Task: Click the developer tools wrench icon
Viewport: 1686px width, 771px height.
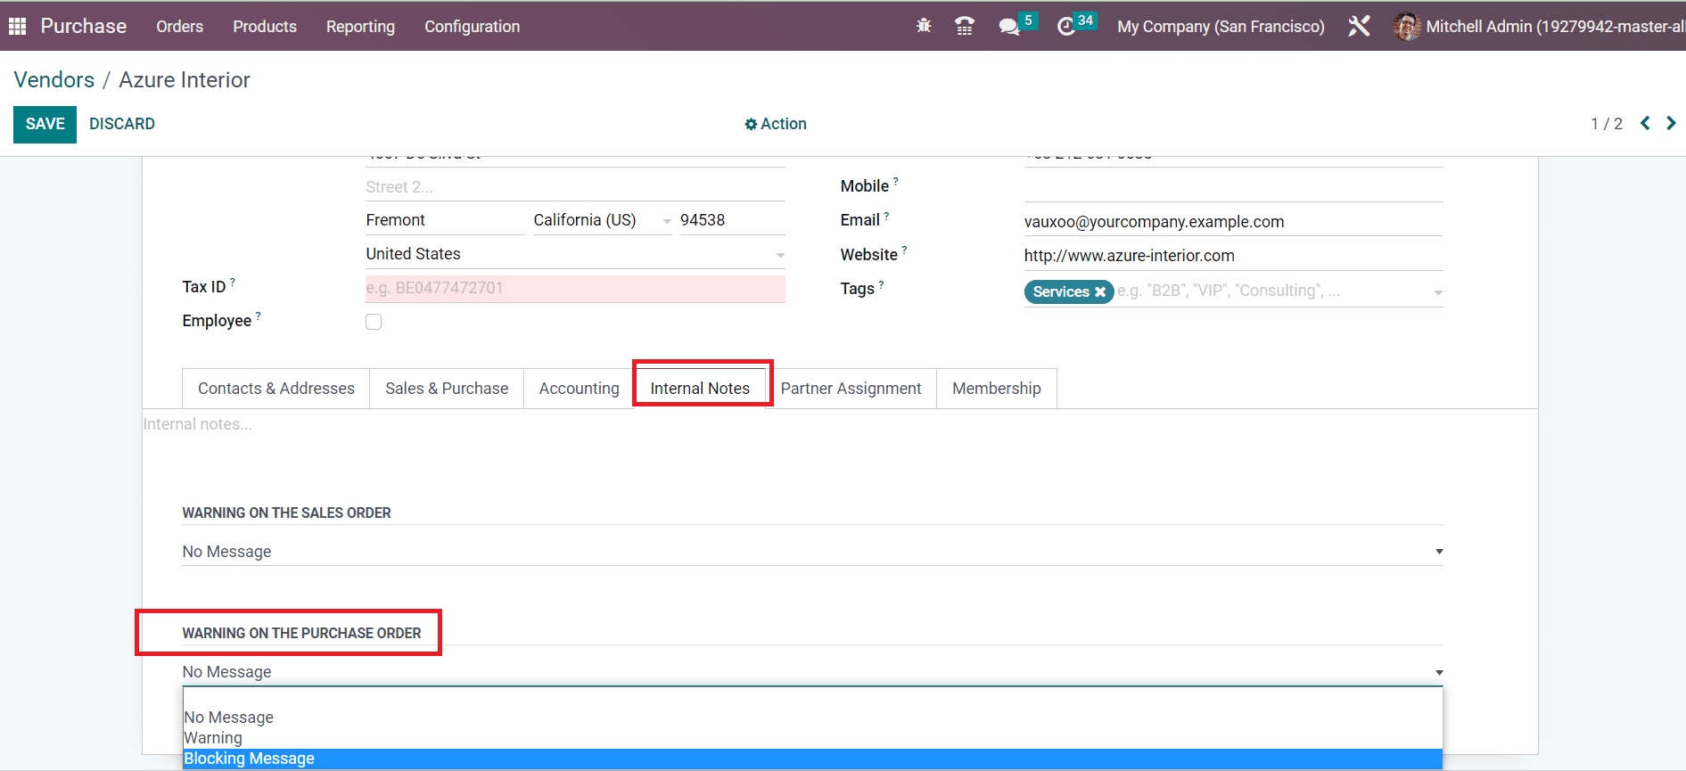Action: [1359, 27]
